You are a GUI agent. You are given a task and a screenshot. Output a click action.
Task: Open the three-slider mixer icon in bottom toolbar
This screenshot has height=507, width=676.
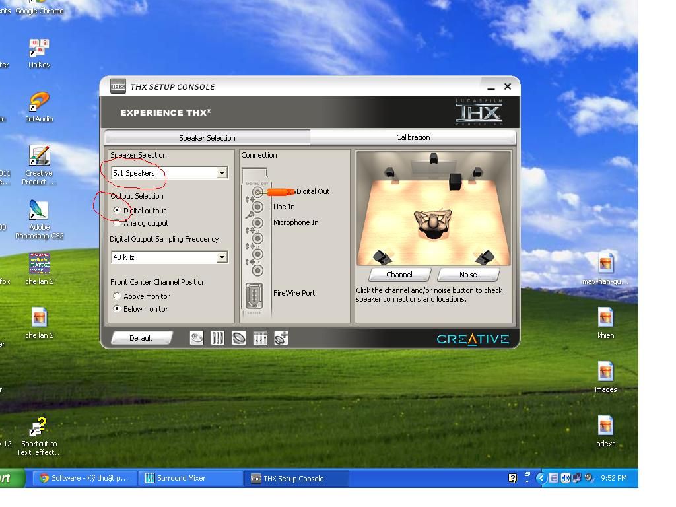pyautogui.click(x=218, y=338)
